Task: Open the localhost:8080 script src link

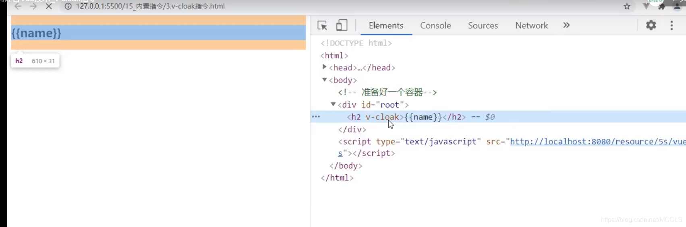Action: click(598, 142)
